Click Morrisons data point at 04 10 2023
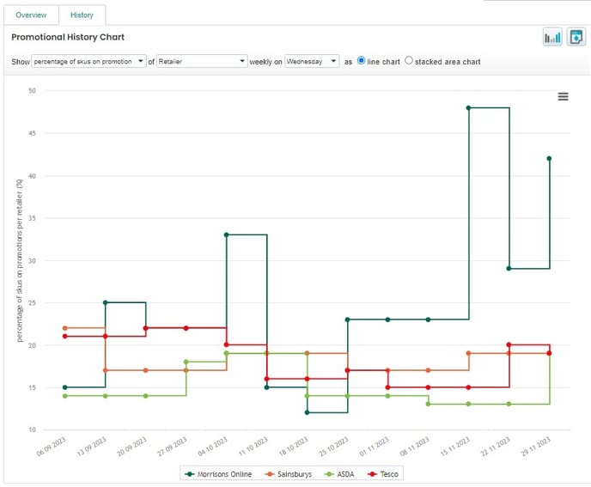Screen dimensions: 591x487 point(226,234)
